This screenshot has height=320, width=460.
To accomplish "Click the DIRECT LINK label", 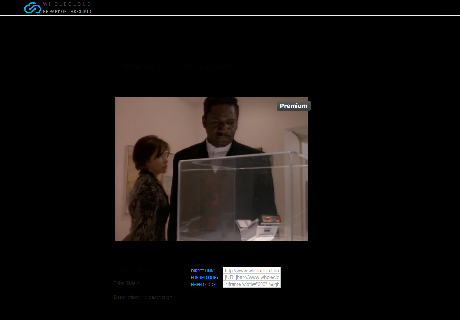I will [202, 271].
